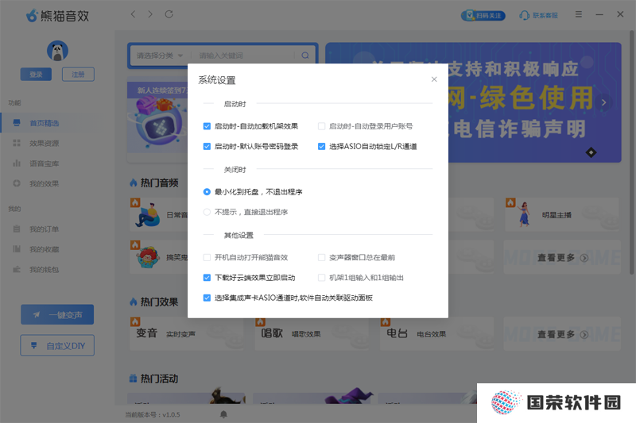Toggle 下载好云端效果立即启动 checkbox

(x=207, y=278)
